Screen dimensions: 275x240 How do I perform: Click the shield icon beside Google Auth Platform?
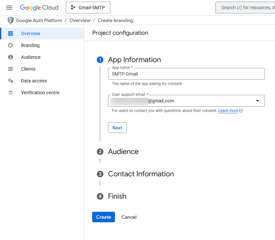10,20
